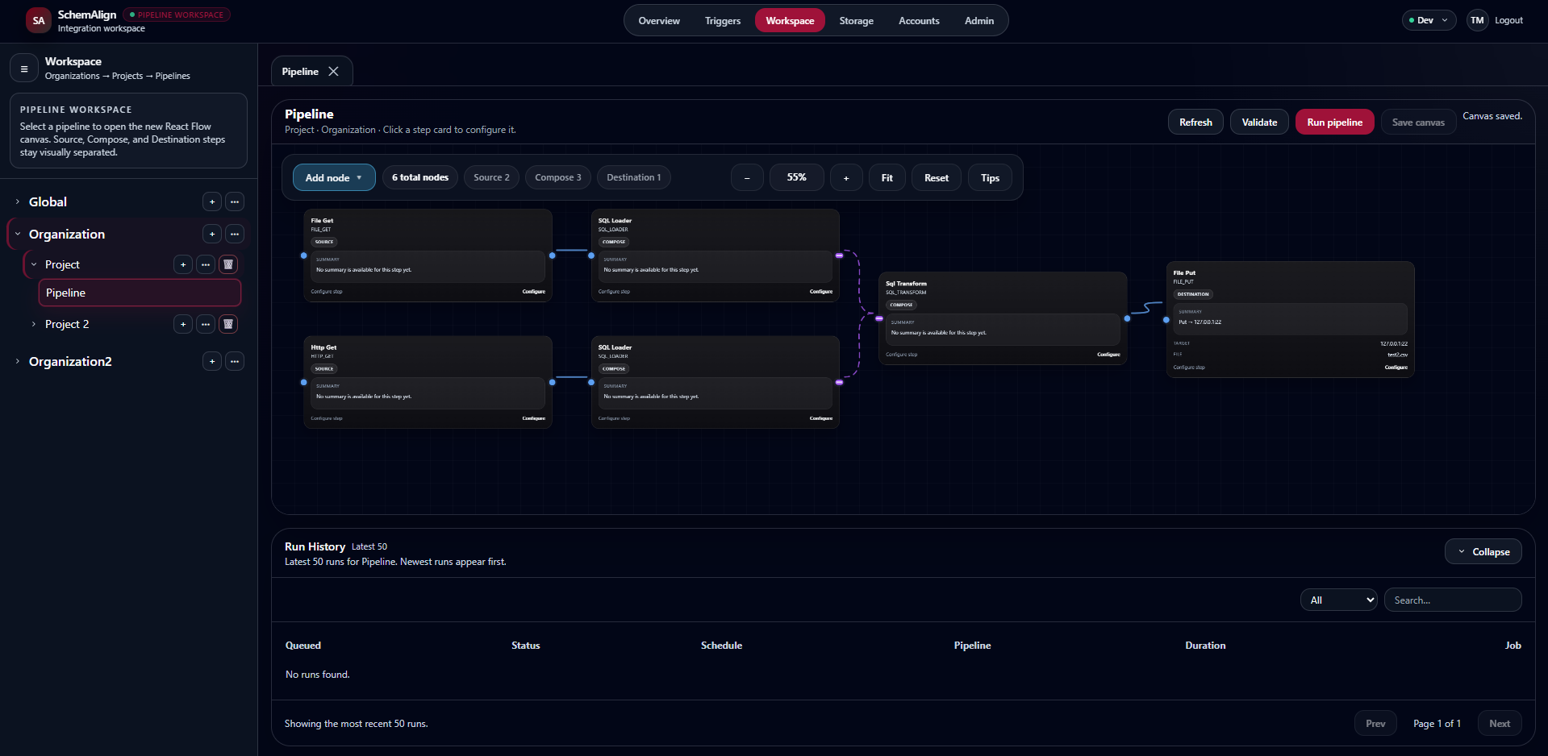Show canvas Tips
The width and height of the screenshot is (1548, 756).
[x=990, y=177]
